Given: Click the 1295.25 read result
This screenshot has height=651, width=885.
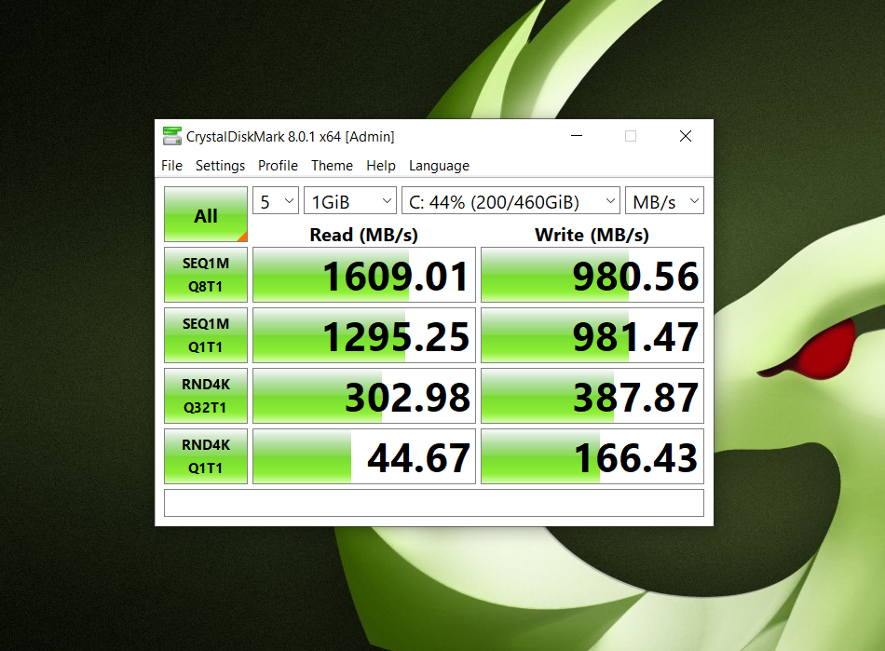Looking at the screenshot, I should coord(364,335).
